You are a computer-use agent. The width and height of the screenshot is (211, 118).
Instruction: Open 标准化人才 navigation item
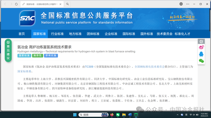tap(183, 34)
